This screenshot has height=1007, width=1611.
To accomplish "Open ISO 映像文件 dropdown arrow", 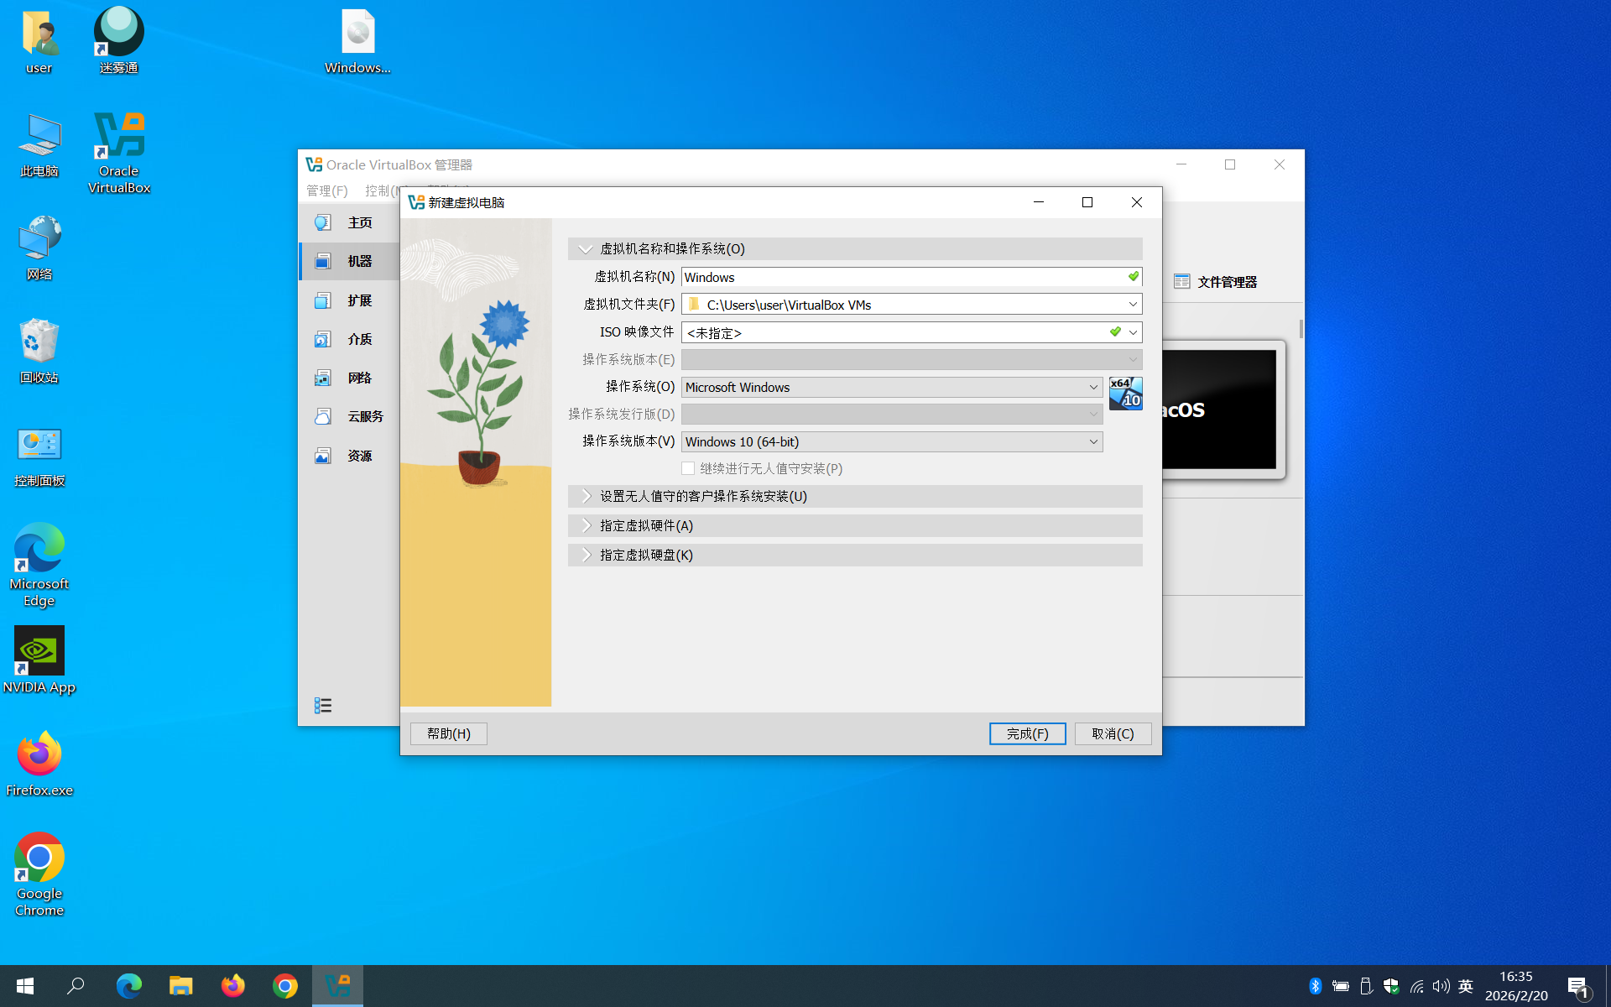I will tap(1133, 332).
